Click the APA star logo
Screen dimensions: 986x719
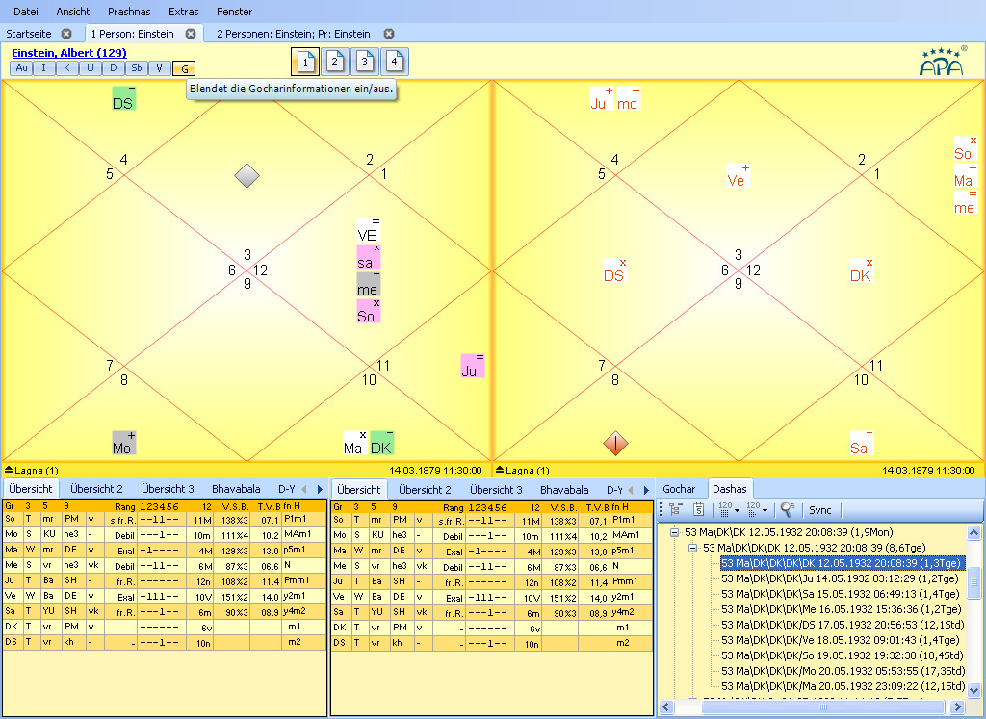943,61
